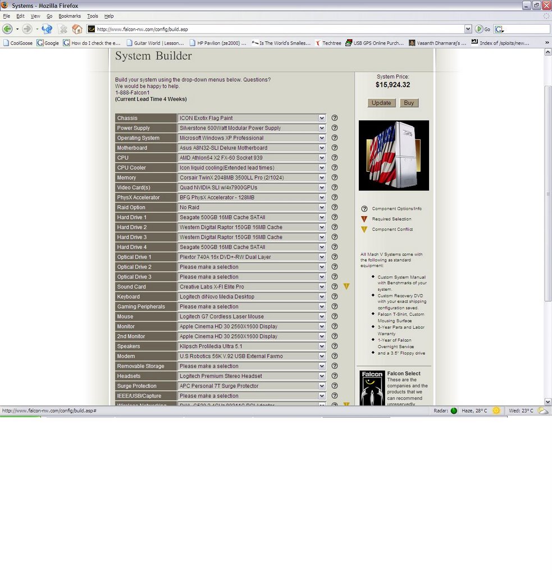
Task: Open the Hard Drive 3 dropdown
Action: (252, 238)
